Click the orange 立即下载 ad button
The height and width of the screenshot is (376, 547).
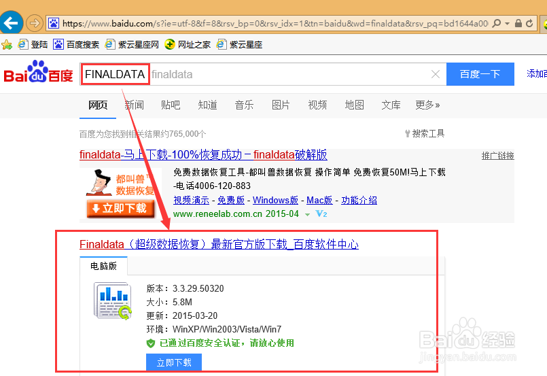121,209
